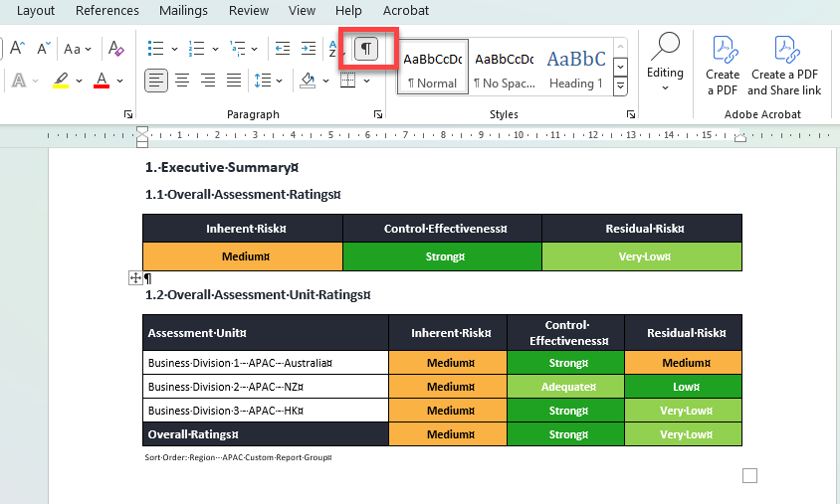Click the '1. Executive Summary' heading
840x504 pixels.
click(x=222, y=167)
